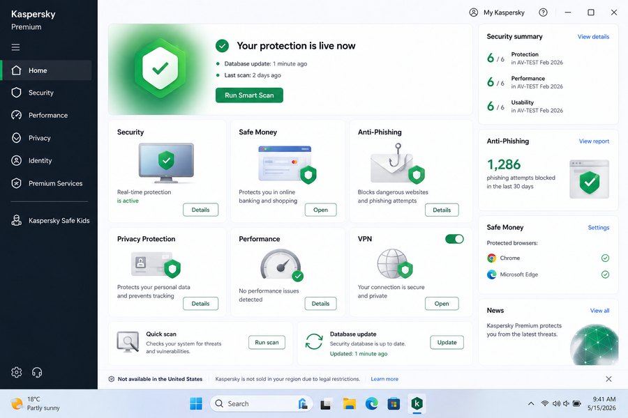Screen dimensions: 628x418
Task: Open Safe Money Settings link
Action: click(x=599, y=228)
